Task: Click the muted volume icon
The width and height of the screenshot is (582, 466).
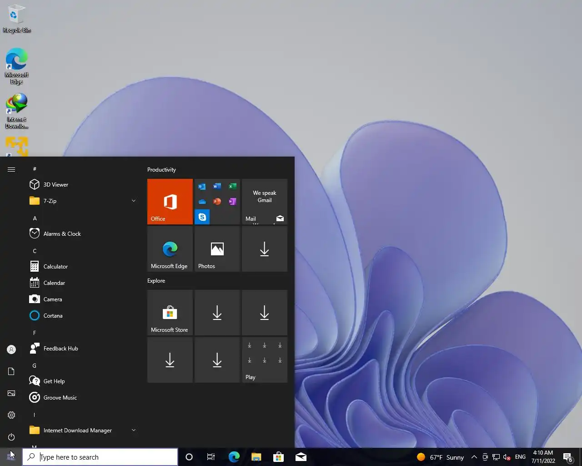Action: click(x=507, y=457)
